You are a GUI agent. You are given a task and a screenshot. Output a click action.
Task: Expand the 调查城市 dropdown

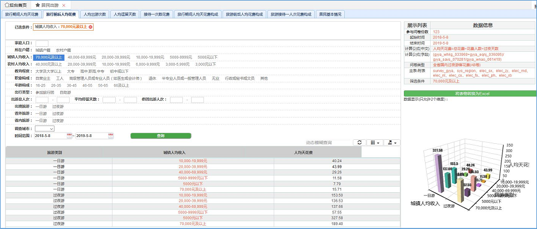(44, 128)
